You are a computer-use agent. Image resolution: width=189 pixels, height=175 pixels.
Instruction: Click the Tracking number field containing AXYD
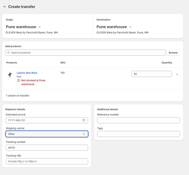47,148
